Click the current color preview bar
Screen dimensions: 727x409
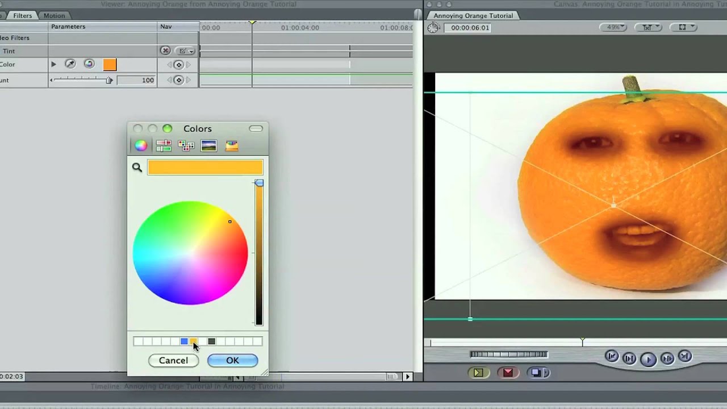[x=205, y=167]
